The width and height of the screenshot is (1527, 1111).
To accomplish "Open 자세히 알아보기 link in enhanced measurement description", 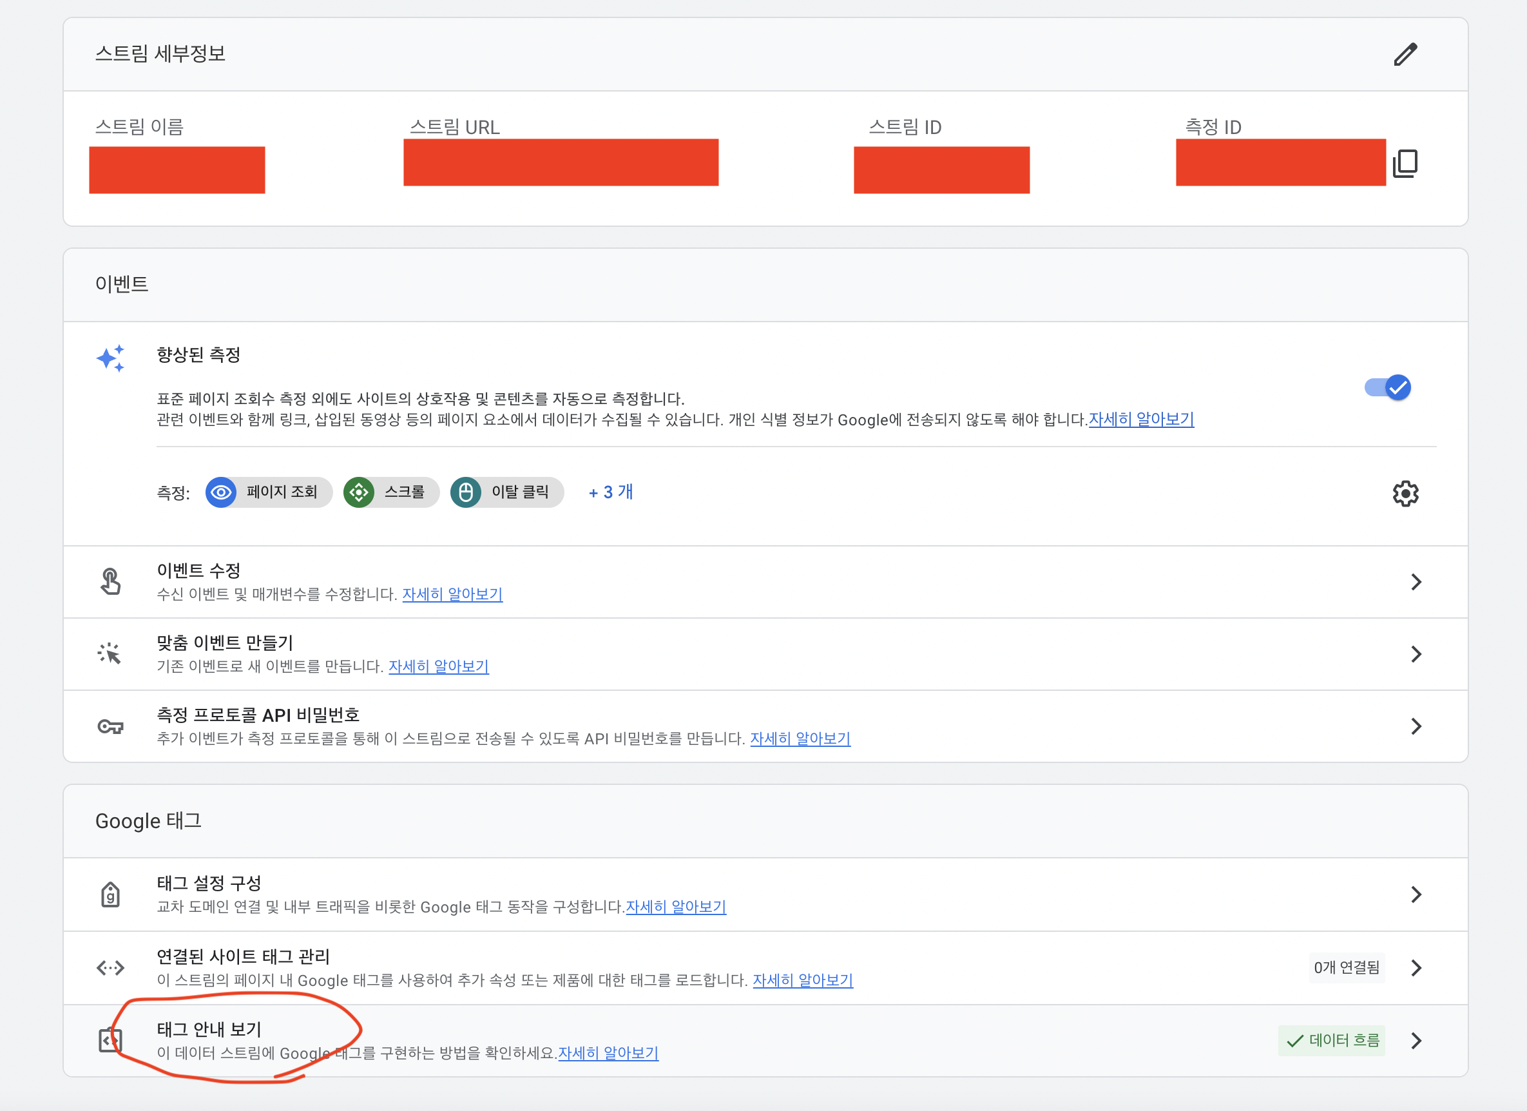I will 1141,420.
